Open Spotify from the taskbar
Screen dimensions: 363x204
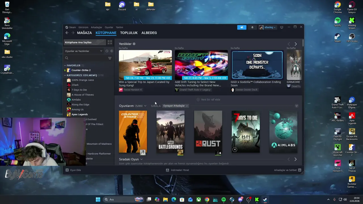point(223,199)
